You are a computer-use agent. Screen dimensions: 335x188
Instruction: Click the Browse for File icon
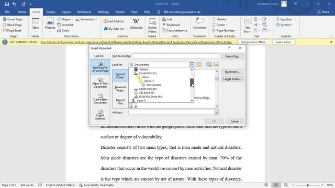click(x=216, y=65)
